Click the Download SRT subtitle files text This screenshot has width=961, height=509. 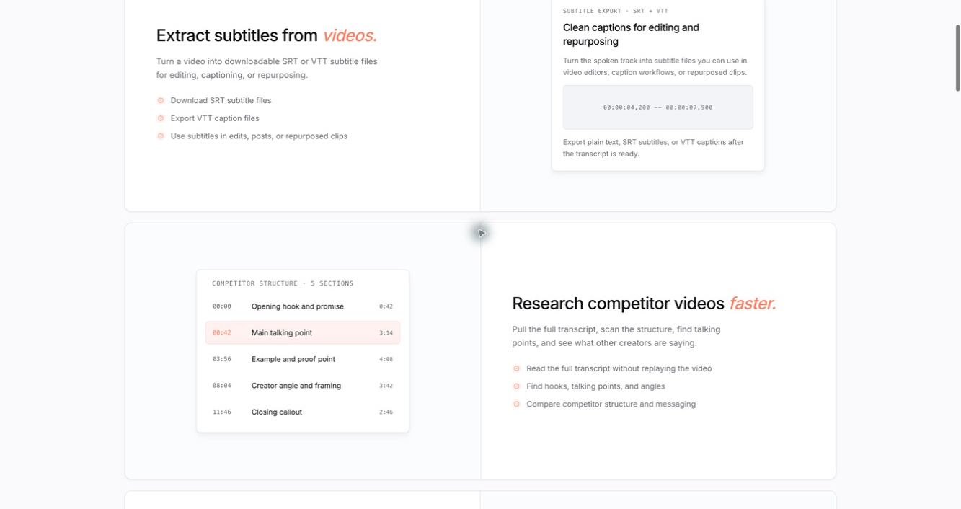pos(221,100)
